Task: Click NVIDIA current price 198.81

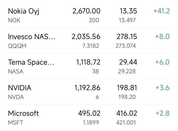Action: tap(127, 88)
